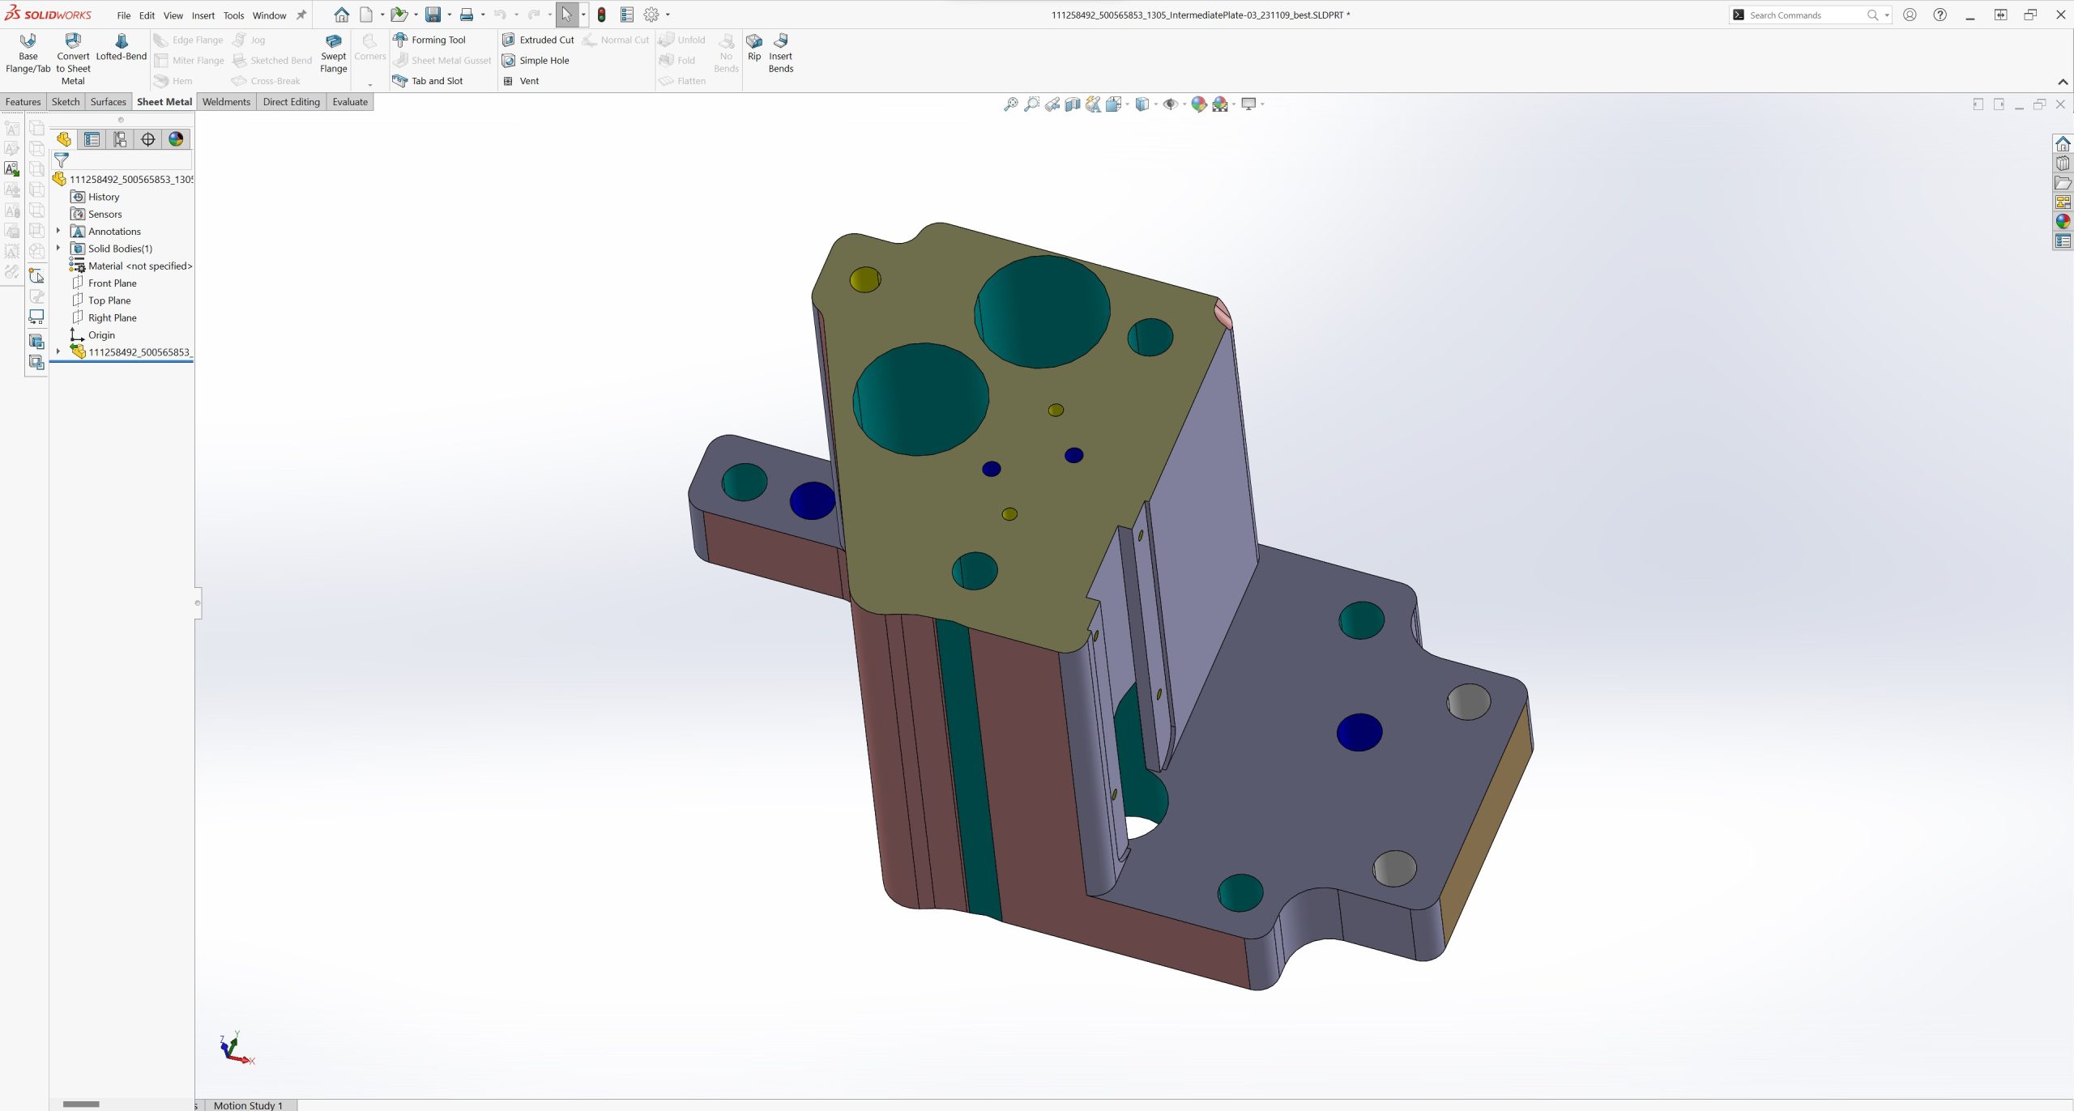Viewport: 2074px width, 1111px height.
Task: Switch to the Evaluate tab
Action: pos(349,102)
